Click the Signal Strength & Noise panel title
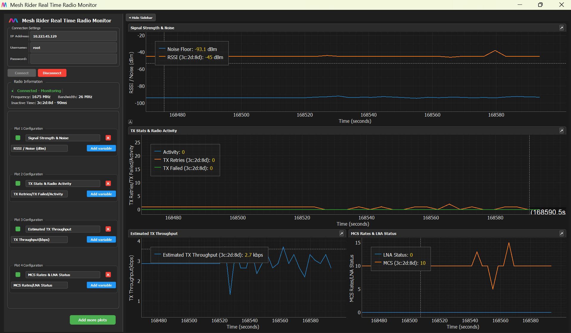Screen dimensions: 571x333 coord(152,28)
